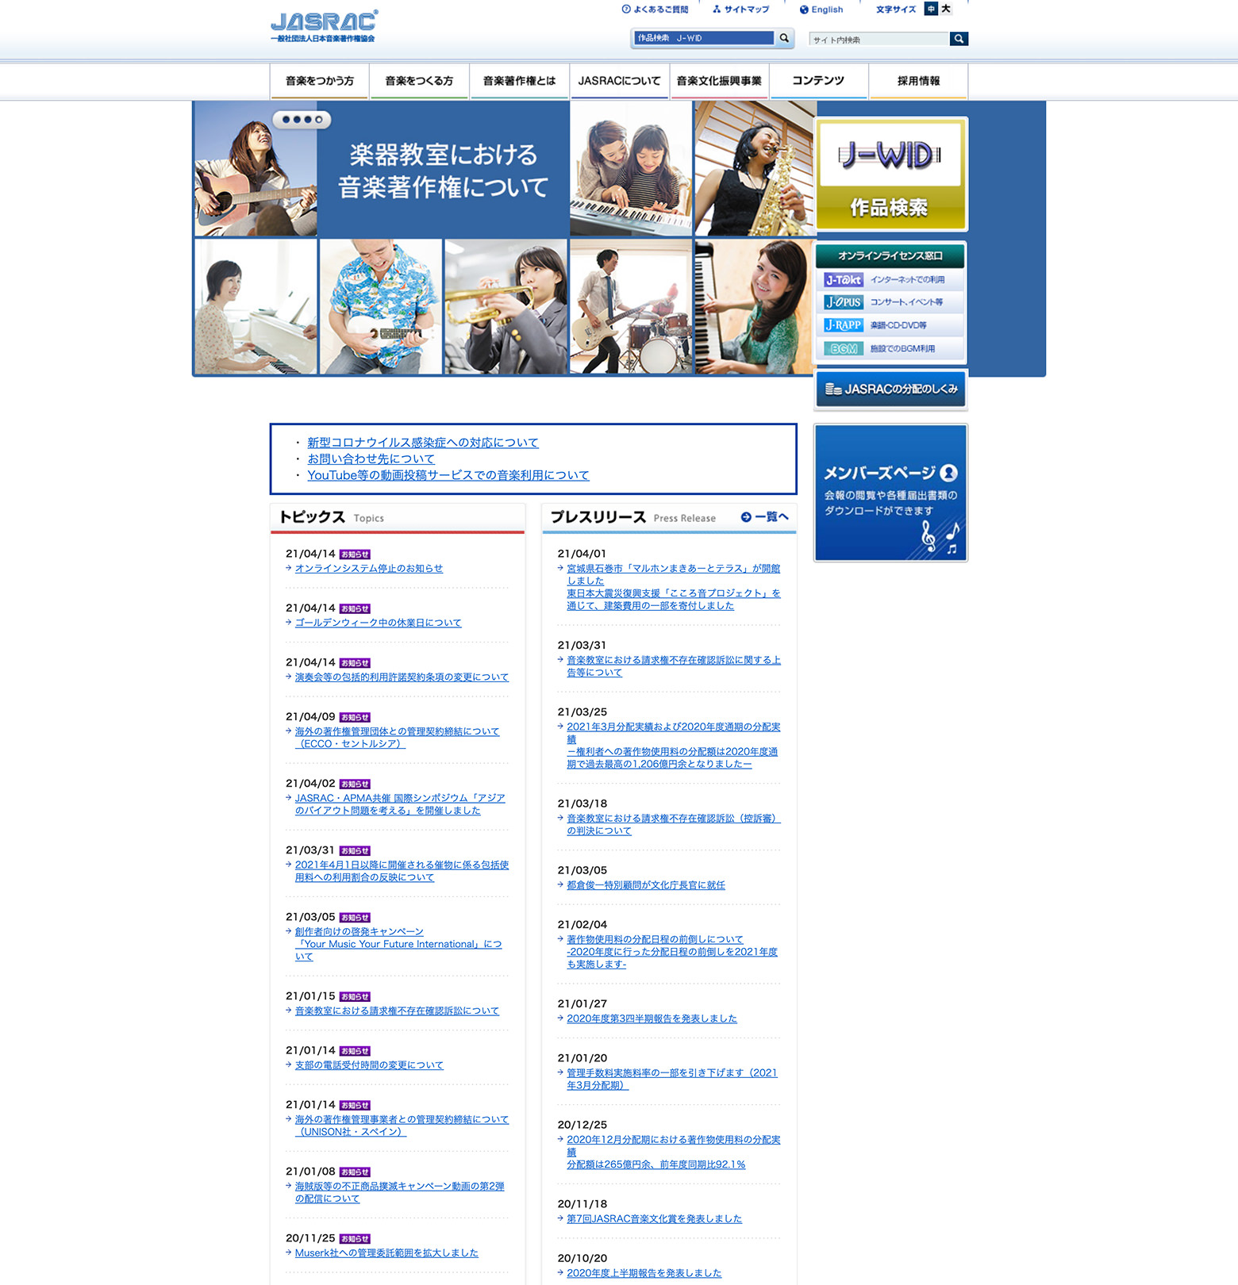Set text size to 大
The height and width of the screenshot is (1285, 1238).
pos(946,9)
